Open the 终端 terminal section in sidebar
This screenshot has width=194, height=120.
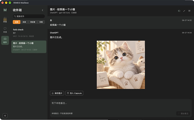5,20
